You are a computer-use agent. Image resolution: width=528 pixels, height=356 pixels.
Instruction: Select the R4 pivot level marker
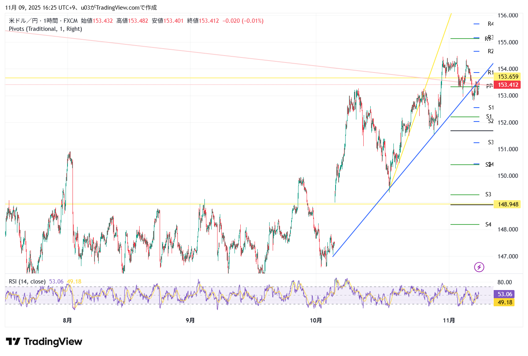[x=490, y=24]
